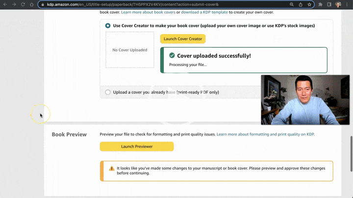Click the orange warning triangle icon

coord(111,168)
